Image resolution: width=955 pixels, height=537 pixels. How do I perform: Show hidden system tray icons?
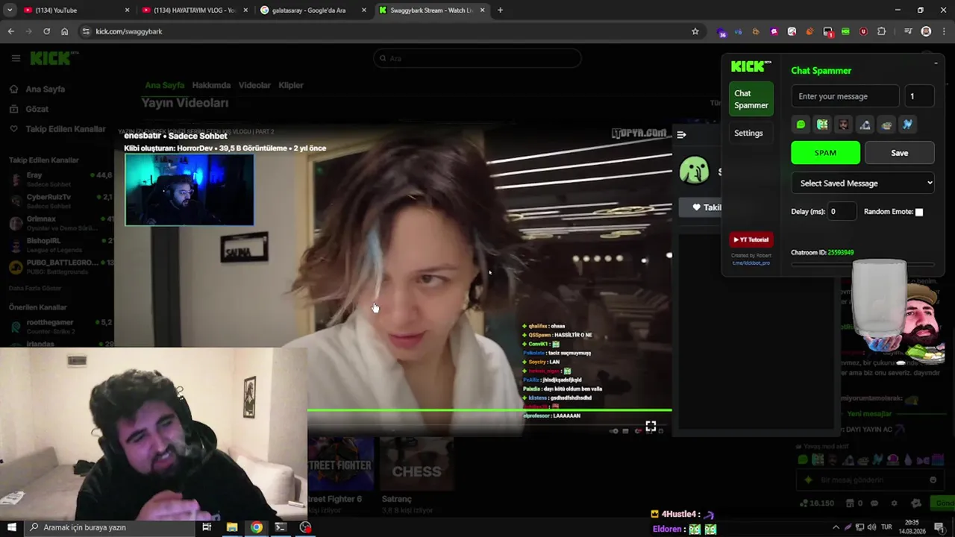(x=836, y=527)
